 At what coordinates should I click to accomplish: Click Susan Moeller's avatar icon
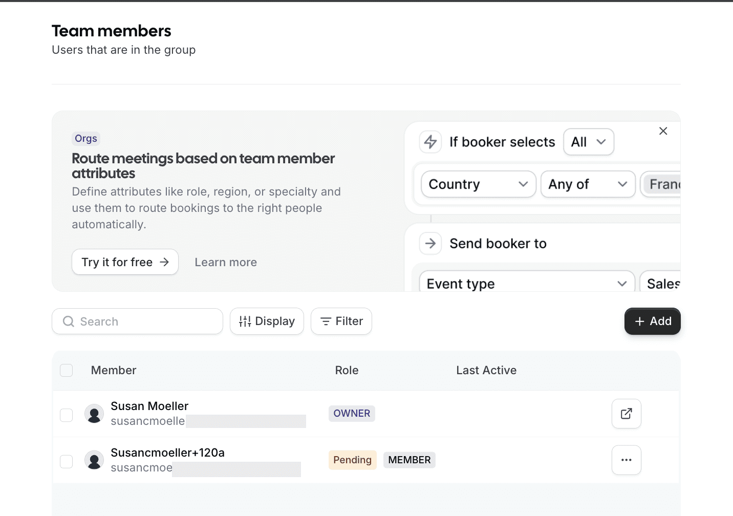pyautogui.click(x=94, y=414)
